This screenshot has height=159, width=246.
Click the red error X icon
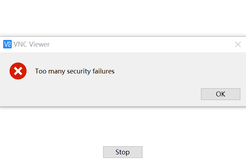18,71
